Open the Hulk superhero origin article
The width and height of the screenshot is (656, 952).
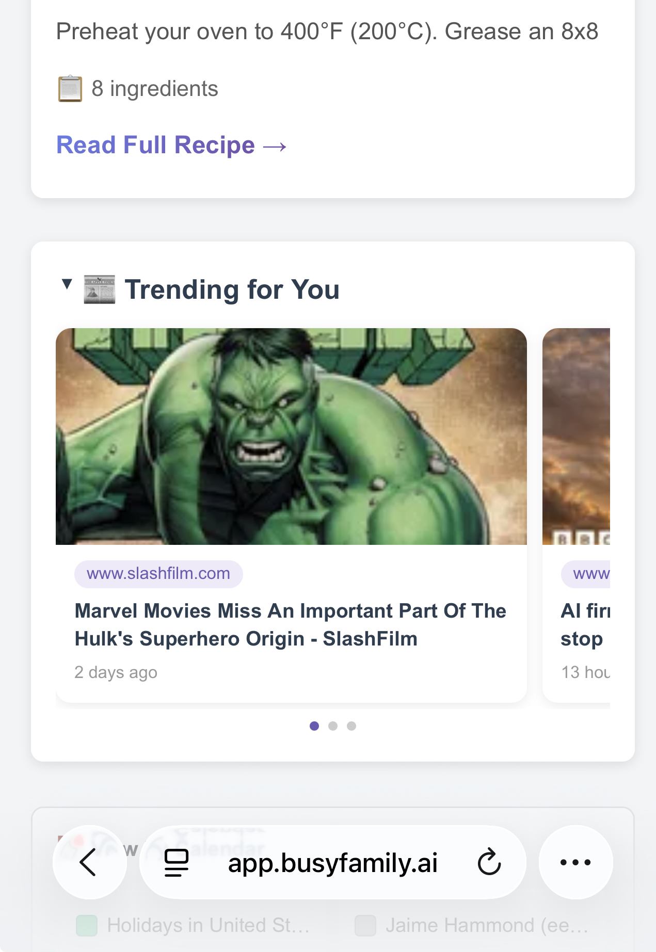click(x=291, y=624)
